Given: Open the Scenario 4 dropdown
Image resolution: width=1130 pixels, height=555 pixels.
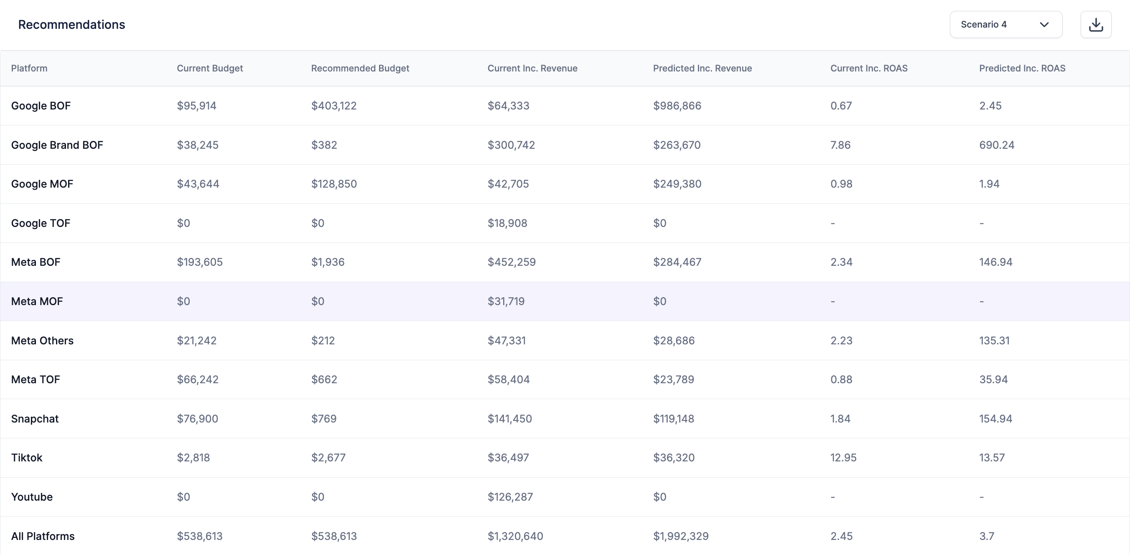Looking at the screenshot, I should (x=1005, y=25).
